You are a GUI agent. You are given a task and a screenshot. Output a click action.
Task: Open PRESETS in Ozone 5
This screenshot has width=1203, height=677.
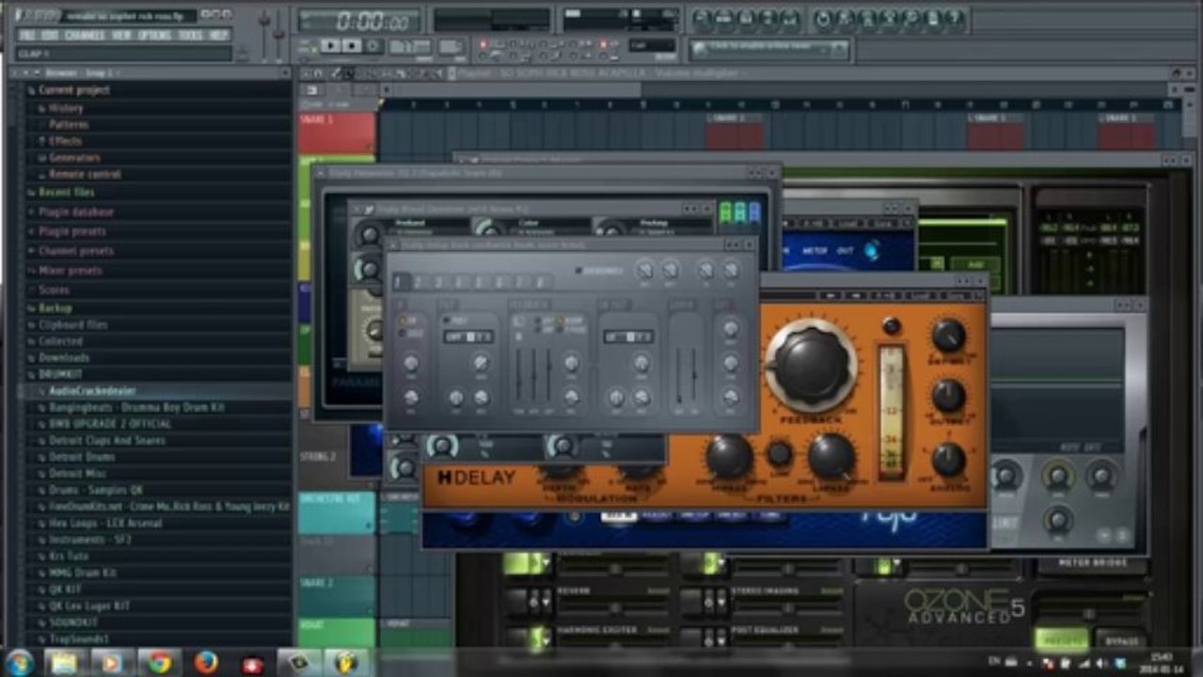(1061, 639)
